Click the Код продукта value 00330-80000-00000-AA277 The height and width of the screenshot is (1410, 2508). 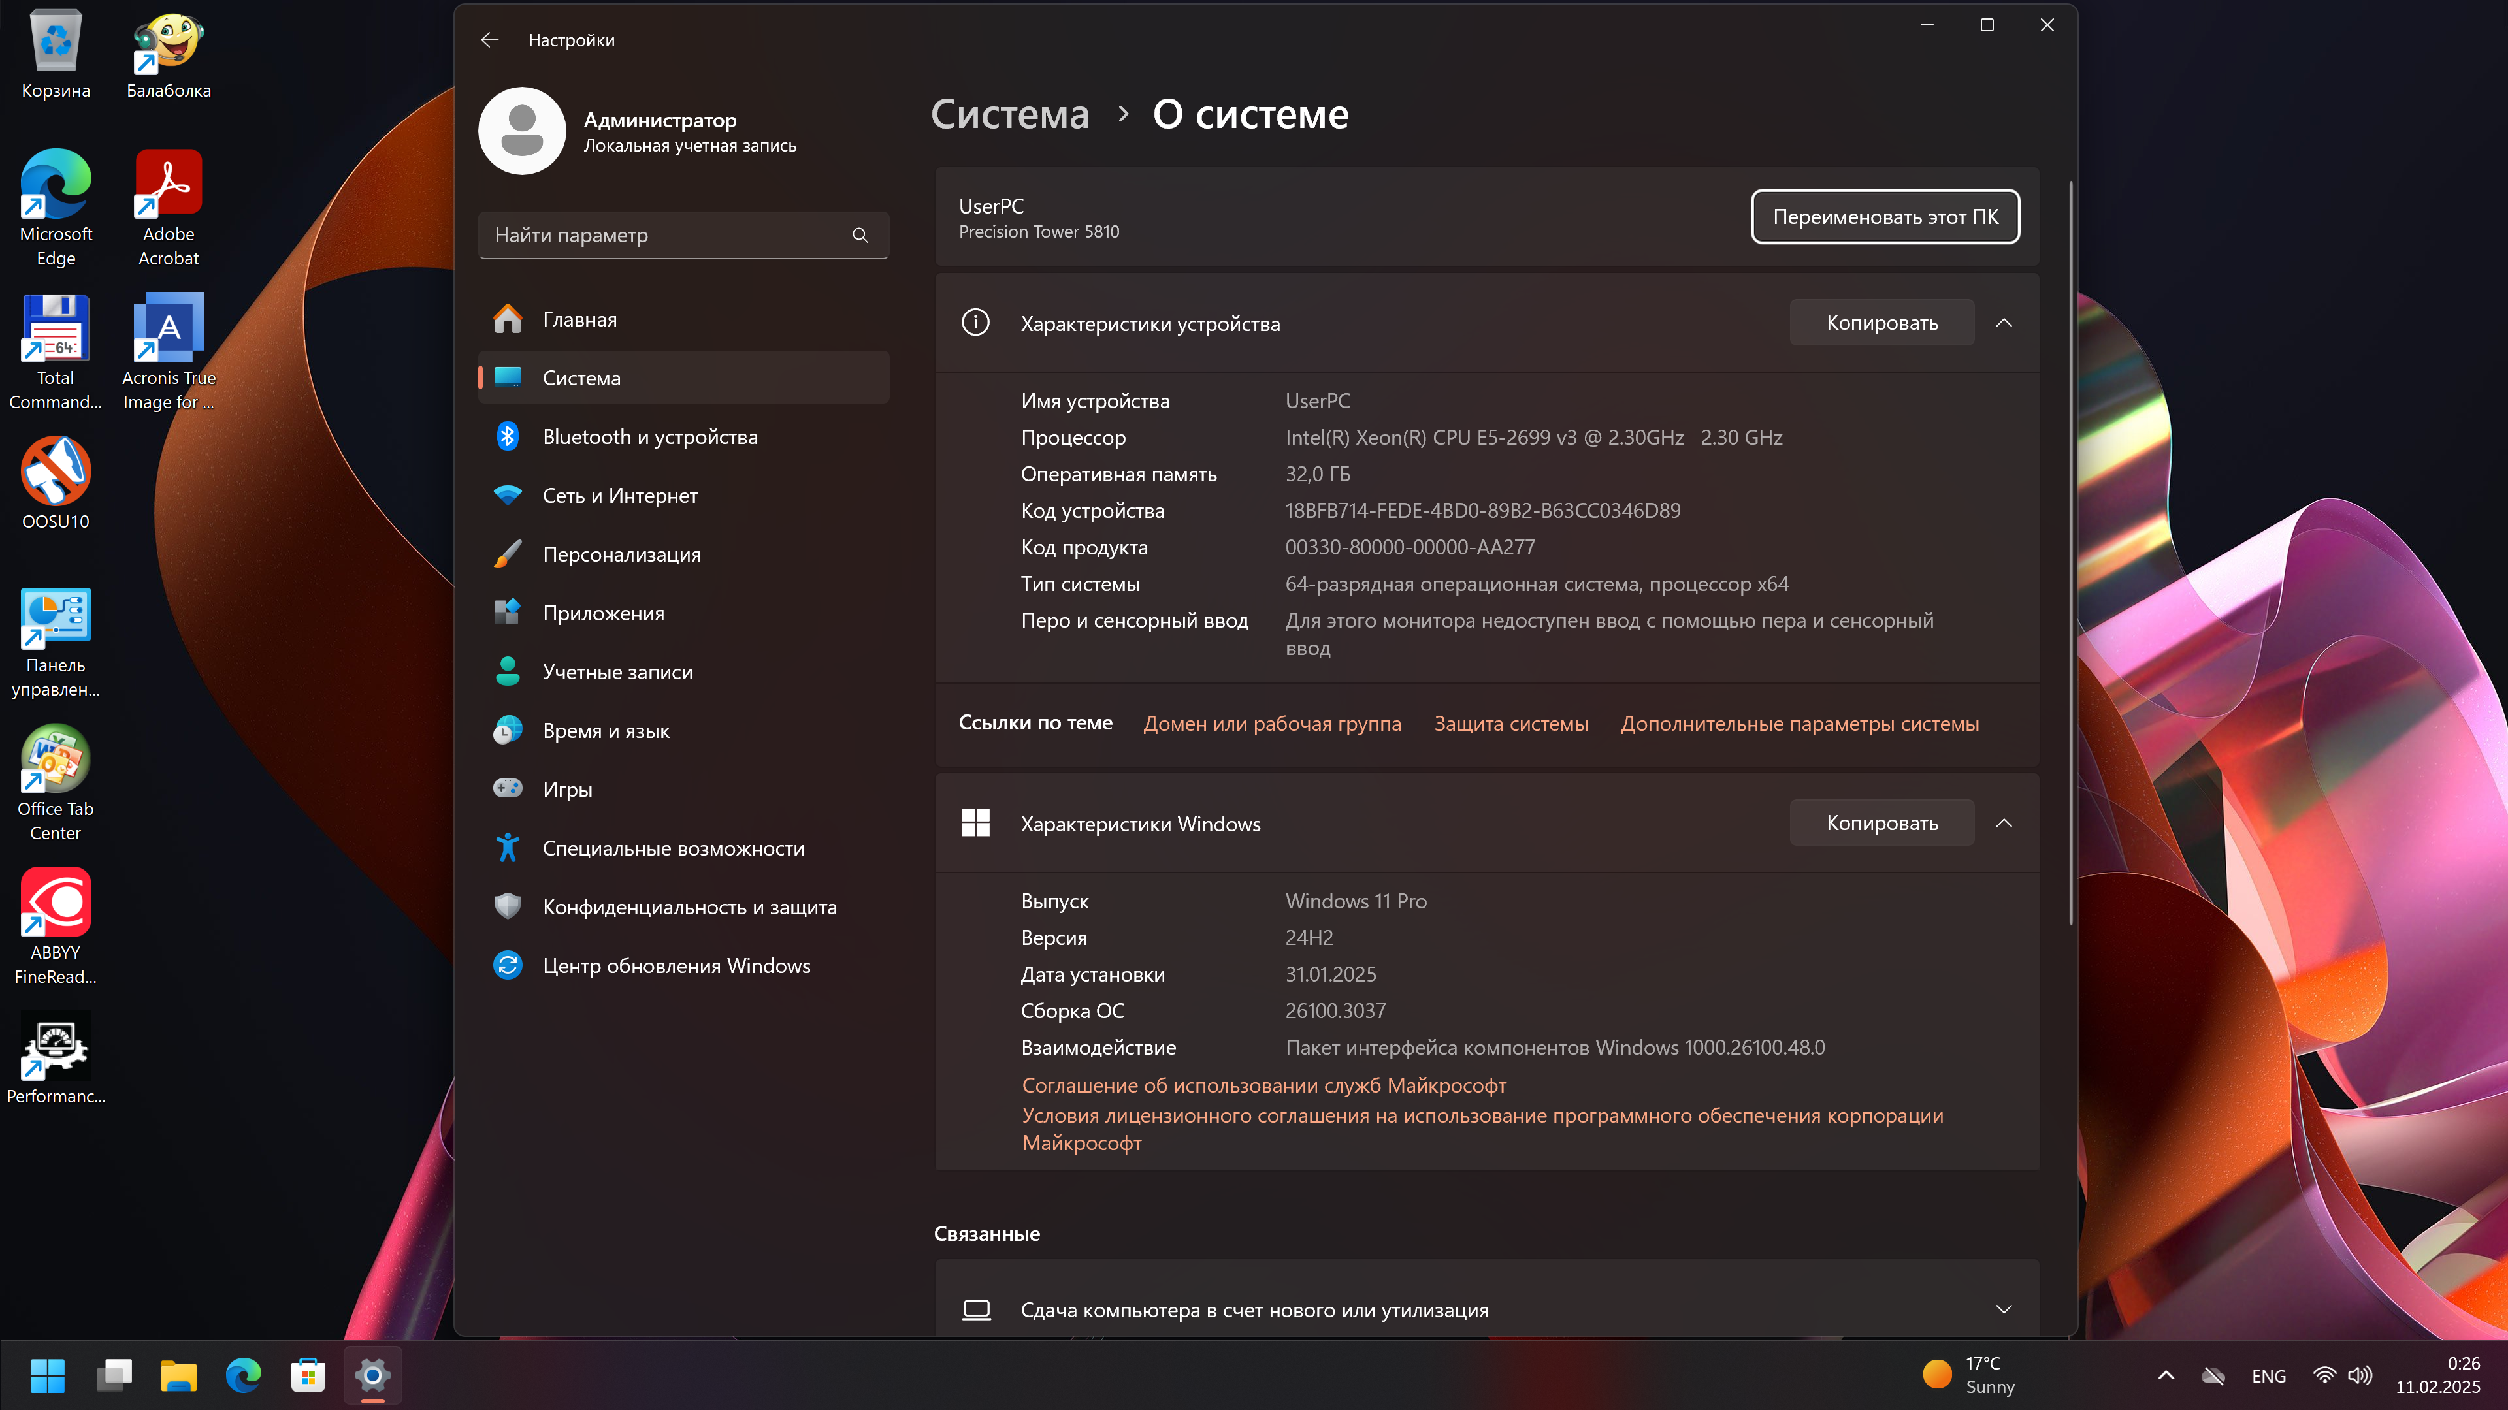[x=1410, y=547]
